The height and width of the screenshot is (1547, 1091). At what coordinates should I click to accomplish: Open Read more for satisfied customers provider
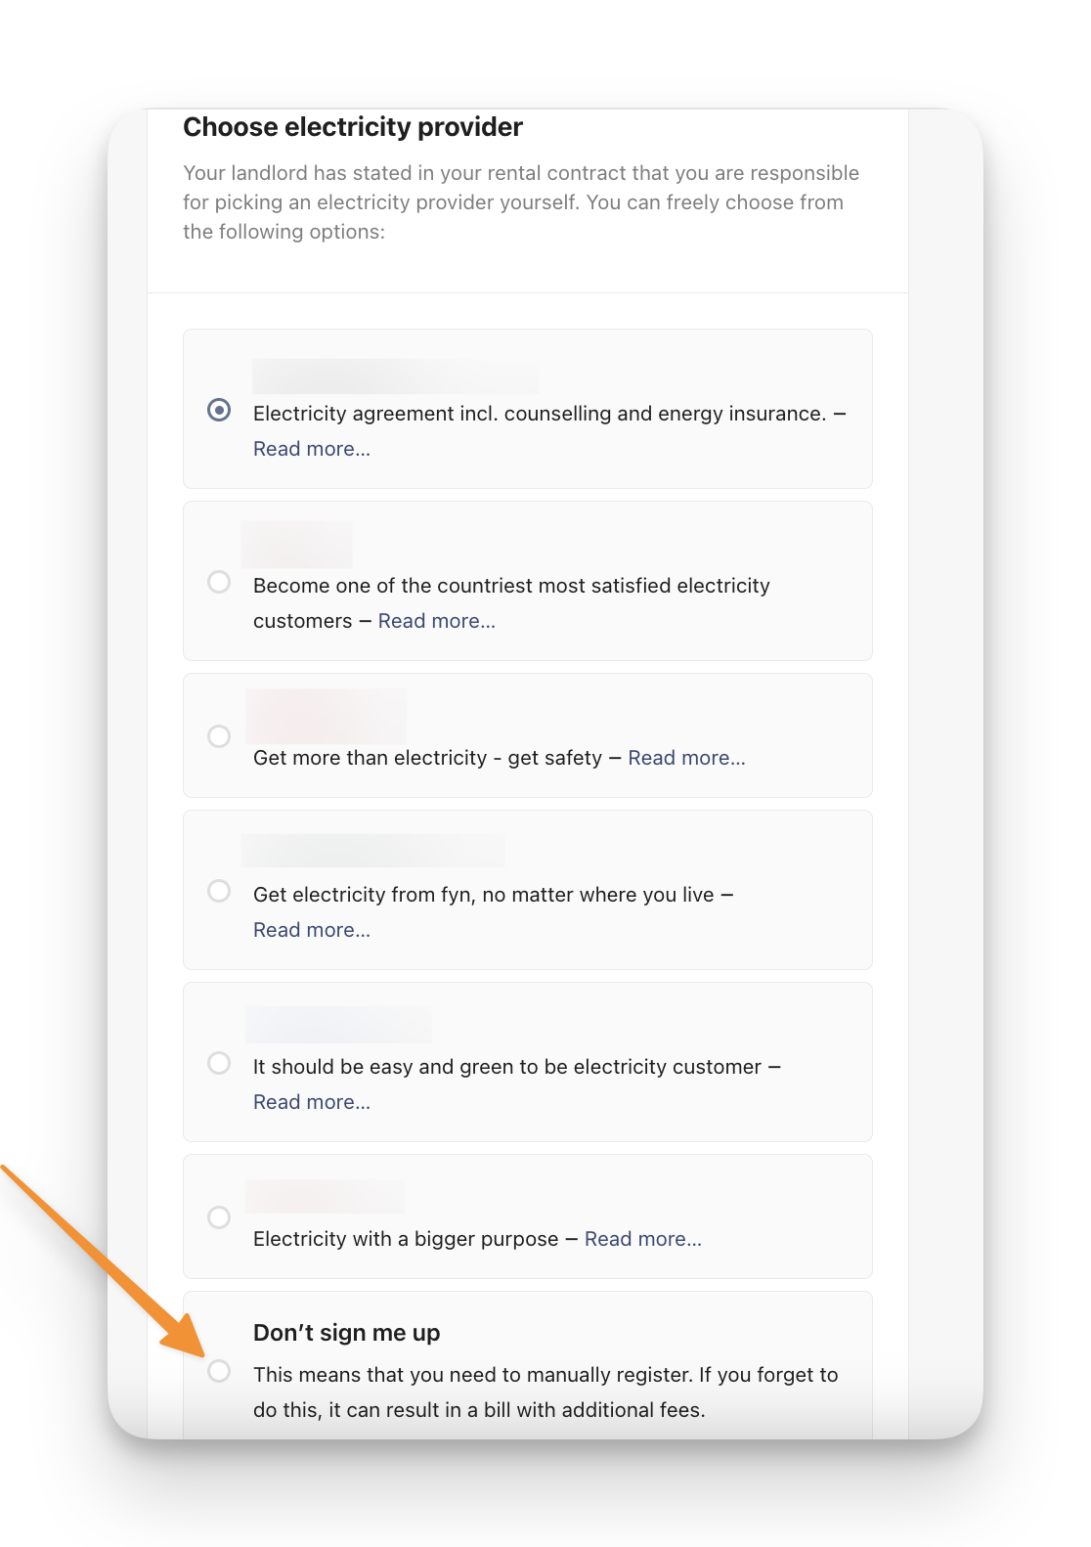[436, 621]
